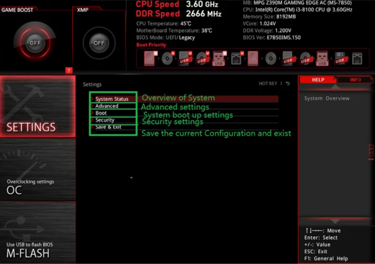The height and width of the screenshot is (264, 375).
Task: Click the 'Enter: Select' key hint
Action: pos(321,238)
